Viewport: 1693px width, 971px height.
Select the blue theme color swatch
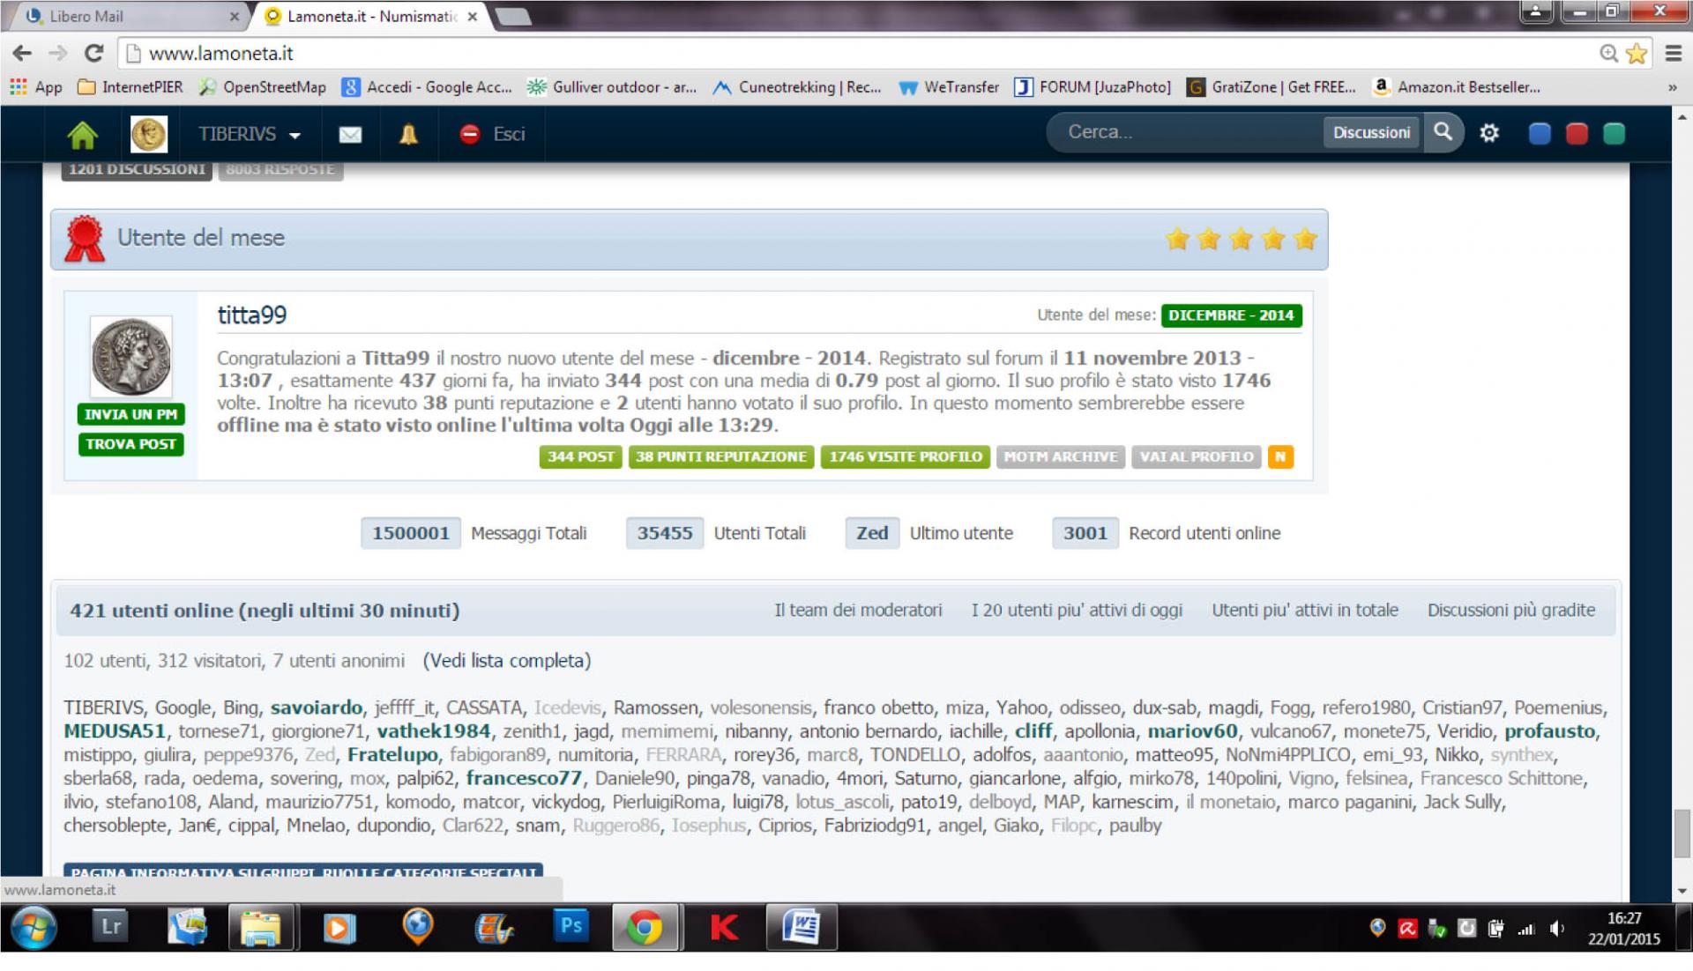(x=1540, y=133)
